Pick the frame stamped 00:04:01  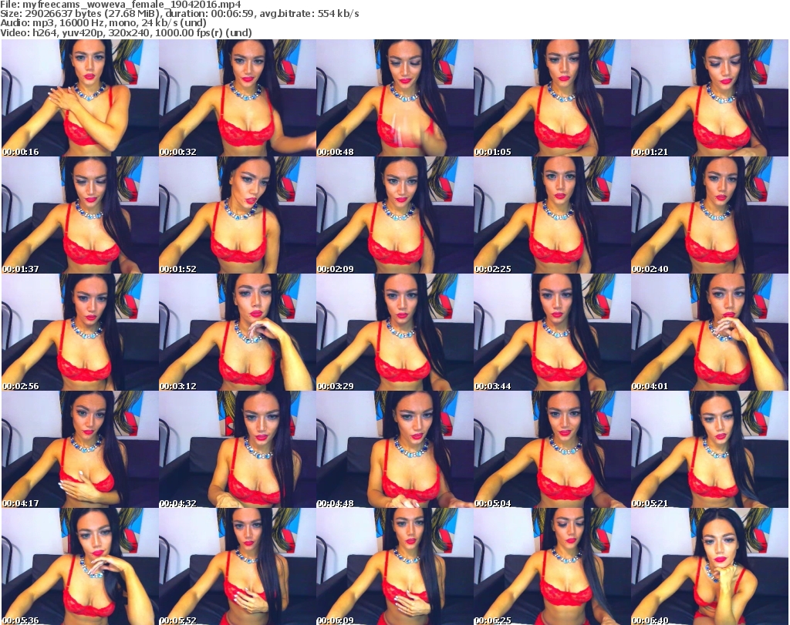(710, 333)
